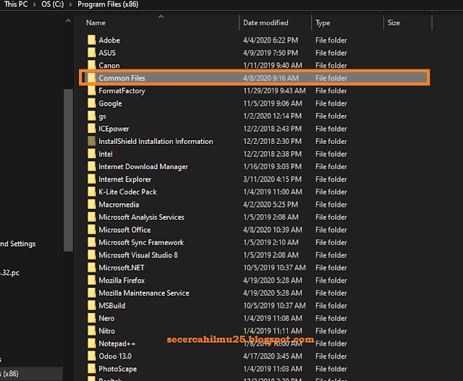Click the Microsoft Office folder icon
The image size is (463, 381).
(x=92, y=230)
